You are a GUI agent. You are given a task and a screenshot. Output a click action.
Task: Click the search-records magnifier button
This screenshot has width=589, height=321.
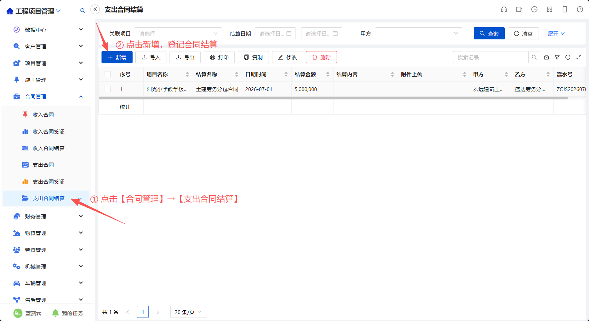(534, 57)
